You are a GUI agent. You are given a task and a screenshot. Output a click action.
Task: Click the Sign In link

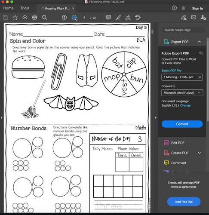197,9
